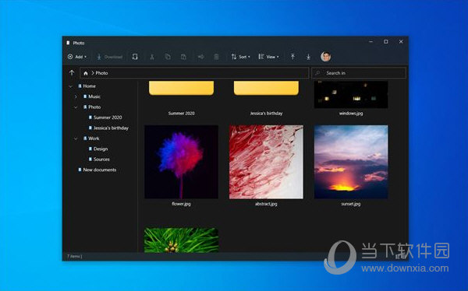Screen dimensions: 468x291
Task: Collapse the Work folder tree node
Action: (76, 138)
